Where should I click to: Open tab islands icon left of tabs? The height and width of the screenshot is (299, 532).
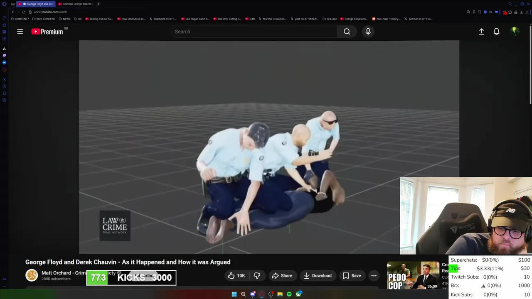(12, 4)
